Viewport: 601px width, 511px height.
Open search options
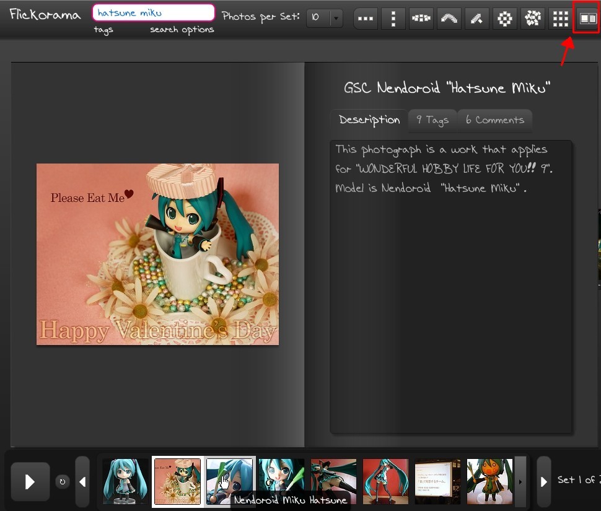[x=182, y=30]
